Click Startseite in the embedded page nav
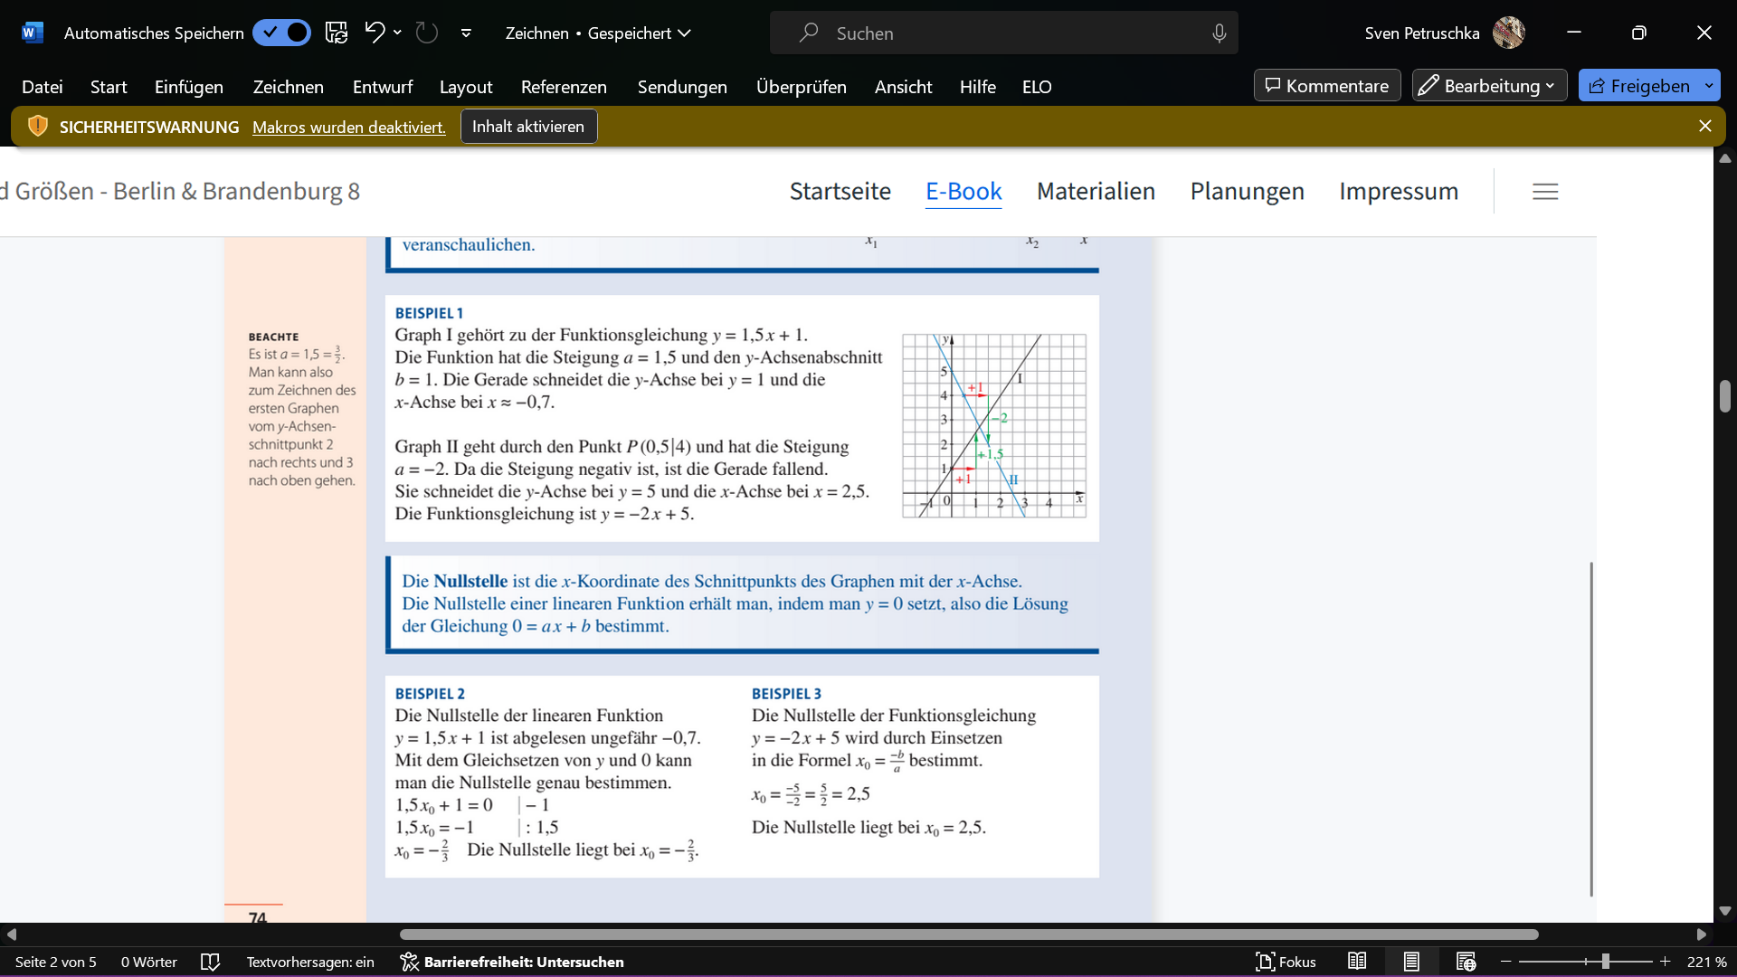This screenshot has height=977, width=1737. (x=840, y=191)
